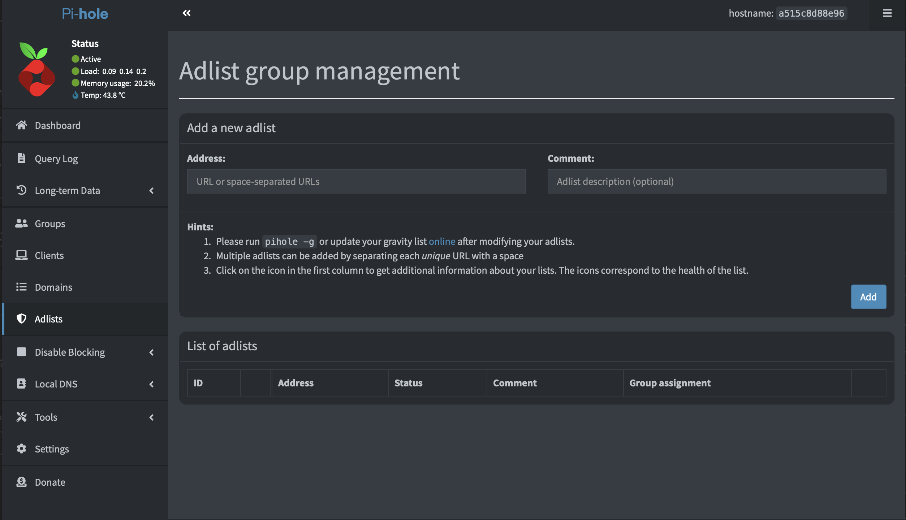Viewport: 906px width, 520px height.
Task: Click the Groups people icon
Action: click(x=21, y=224)
